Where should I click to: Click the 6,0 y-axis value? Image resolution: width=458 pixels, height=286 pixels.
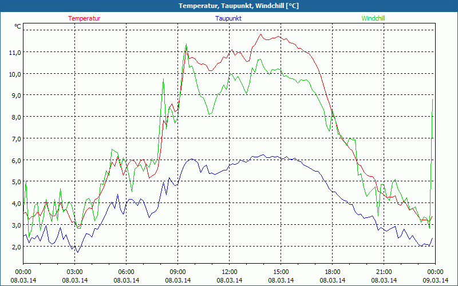pyautogui.click(x=17, y=161)
